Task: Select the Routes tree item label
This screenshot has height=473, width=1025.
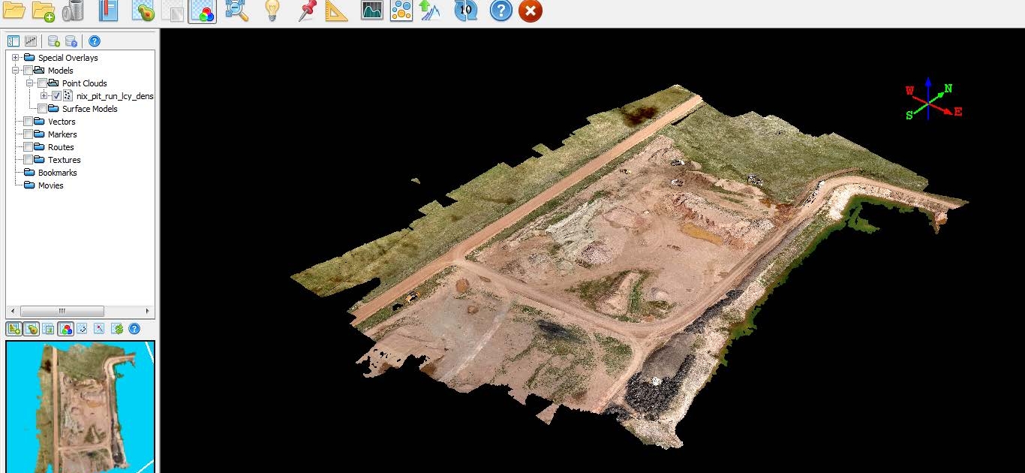Action: (61, 147)
